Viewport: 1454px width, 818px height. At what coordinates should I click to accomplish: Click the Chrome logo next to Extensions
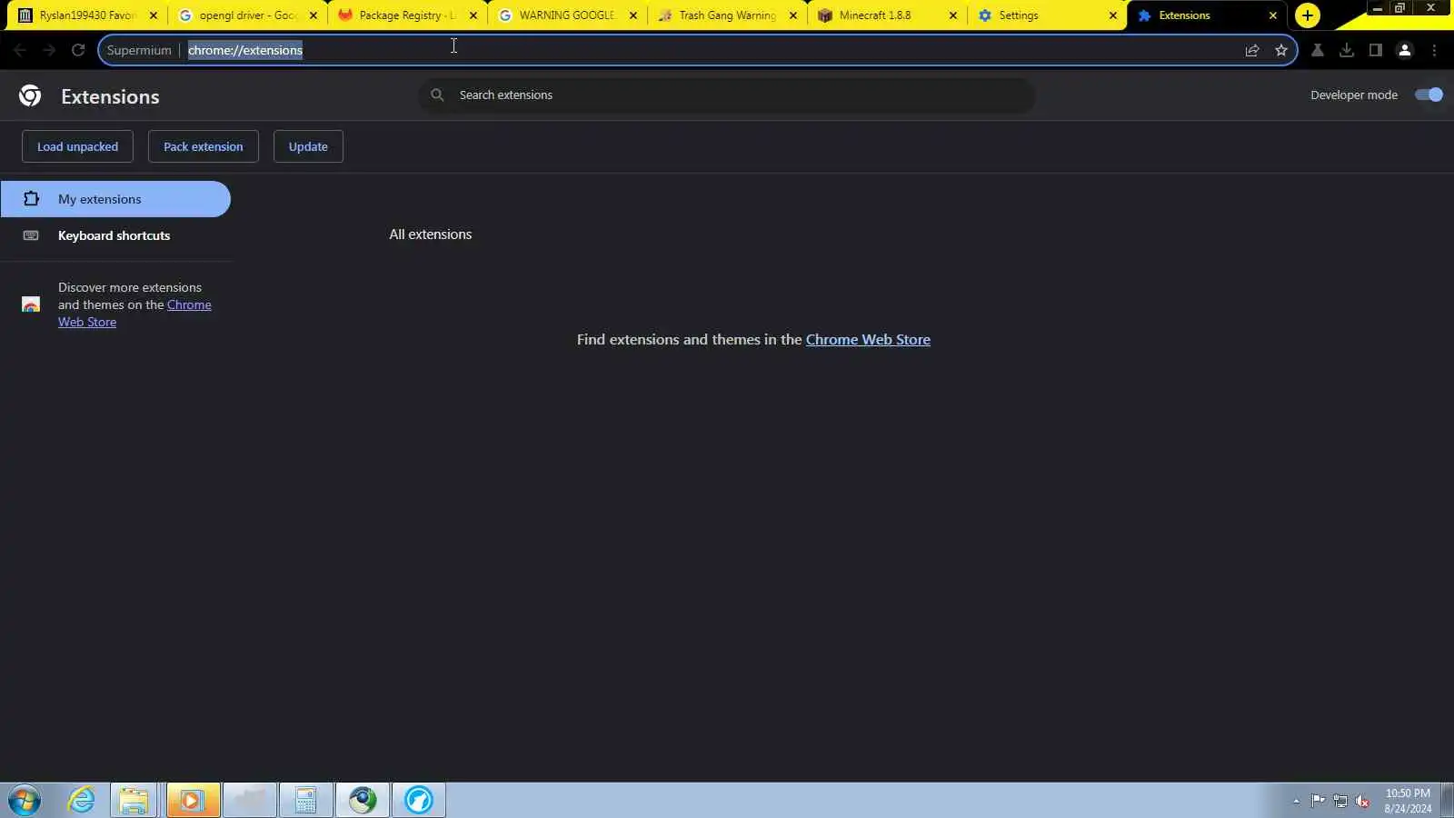pyautogui.click(x=30, y=95)
